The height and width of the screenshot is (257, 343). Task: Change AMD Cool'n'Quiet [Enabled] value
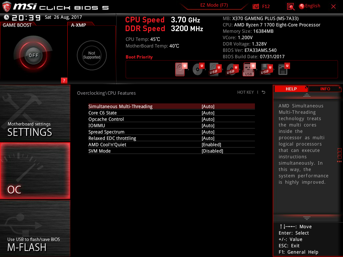coord(211,145)
